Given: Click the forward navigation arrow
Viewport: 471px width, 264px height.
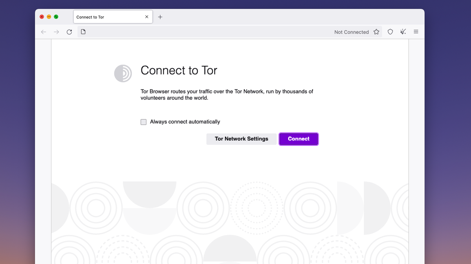Looking at the screenshot, I should tap(56, 32).
